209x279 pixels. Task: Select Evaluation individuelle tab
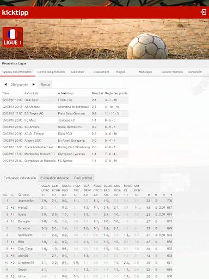[x=20, y=178]
